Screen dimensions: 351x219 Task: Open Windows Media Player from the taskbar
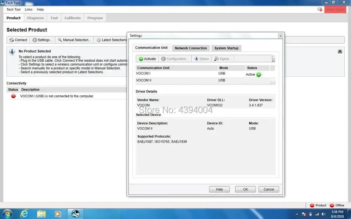58,214
